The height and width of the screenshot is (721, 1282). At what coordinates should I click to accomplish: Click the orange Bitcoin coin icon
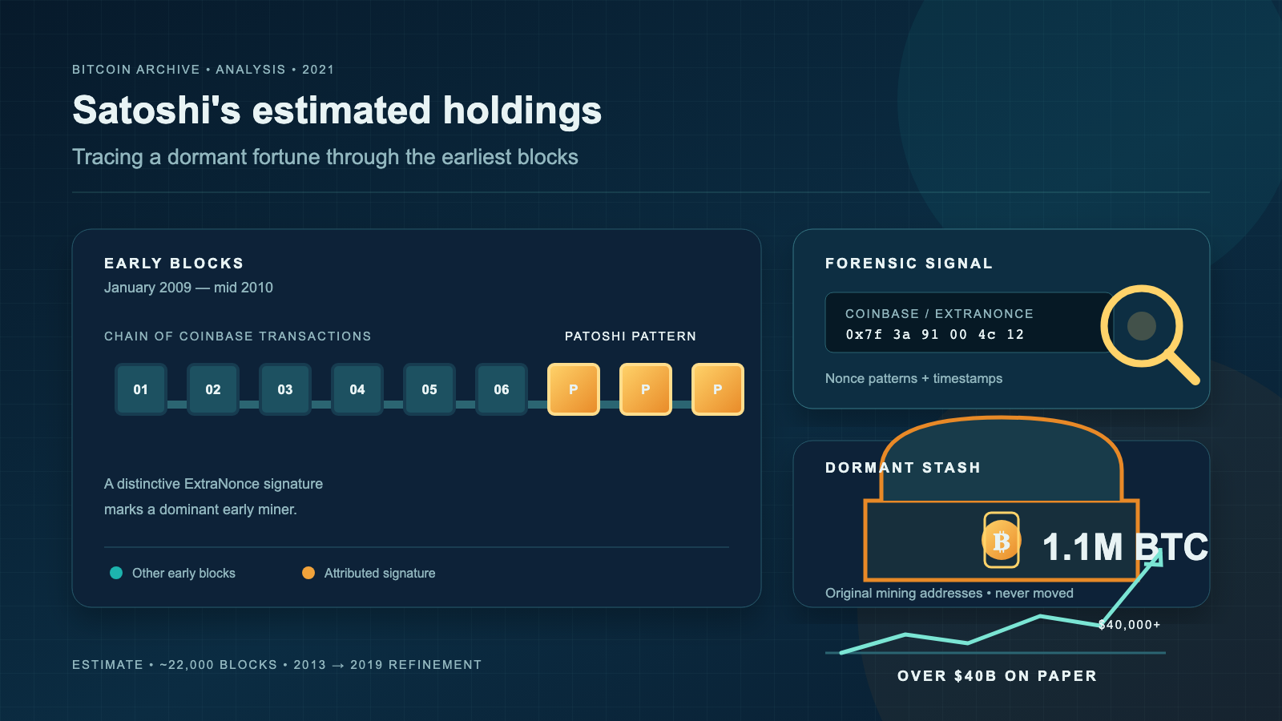[x=1002, y=541]
